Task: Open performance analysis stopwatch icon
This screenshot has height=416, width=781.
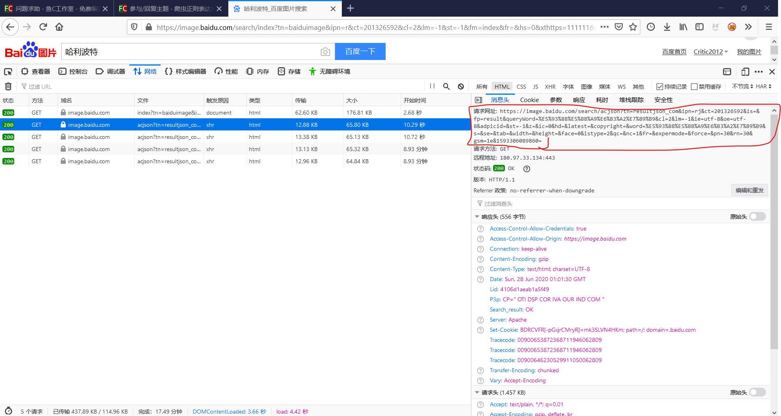Action: (x=9, y=411)
